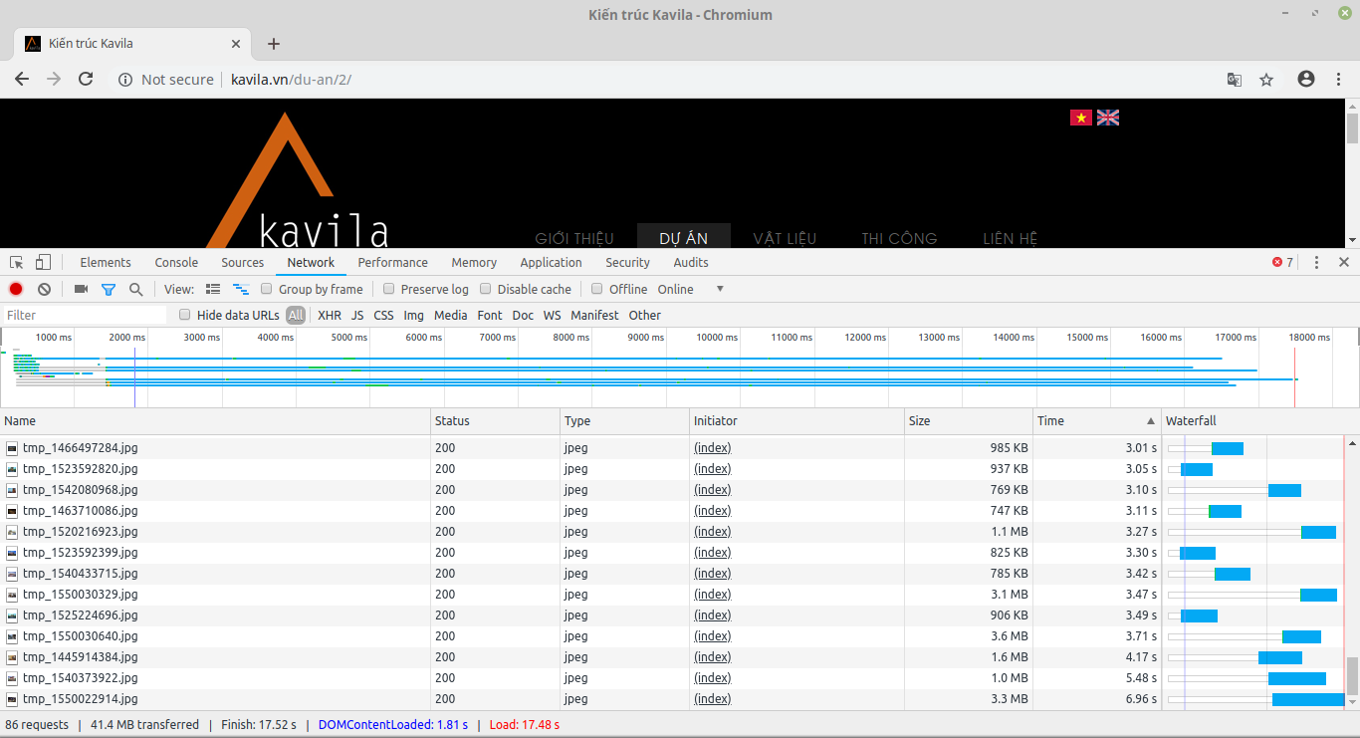Open the Chromium profile avatar
This screenshot has width=1360, height=738.
pyautogui.click(x=1306, y=80)
